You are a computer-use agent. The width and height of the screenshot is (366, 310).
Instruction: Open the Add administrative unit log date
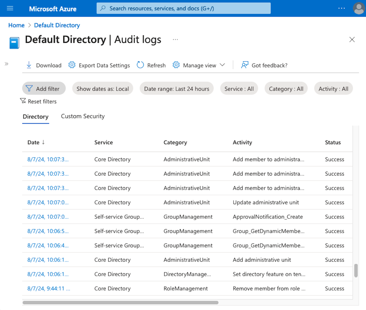coord(48,260)
